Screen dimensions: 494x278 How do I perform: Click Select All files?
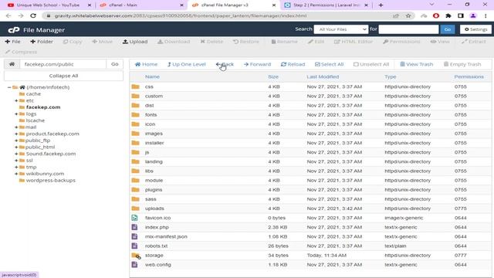click(x=330, y=64)
